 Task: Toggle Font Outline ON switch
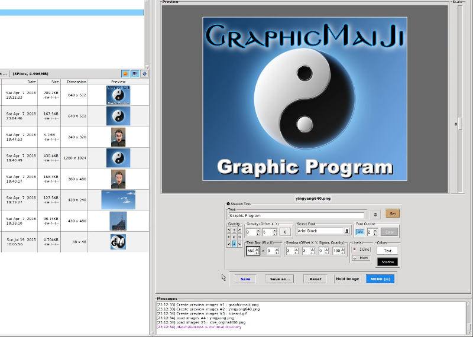click(x=360, y=232)
